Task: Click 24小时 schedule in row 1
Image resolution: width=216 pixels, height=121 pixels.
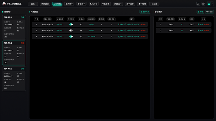Action: (x=91, y=24)
